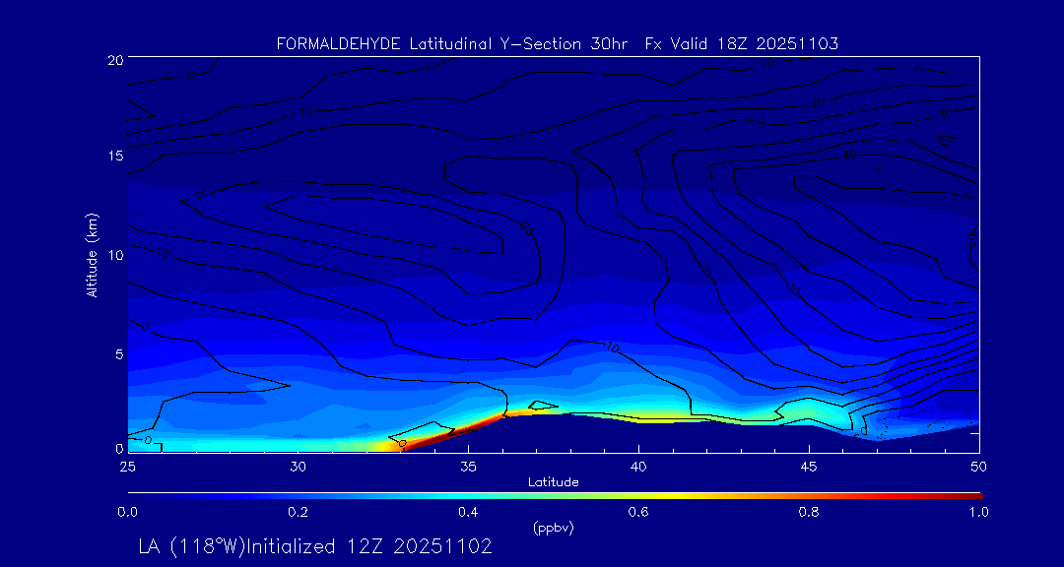Click the colorbar value label 0.0
1064x567 pixels.
point(128,512)
